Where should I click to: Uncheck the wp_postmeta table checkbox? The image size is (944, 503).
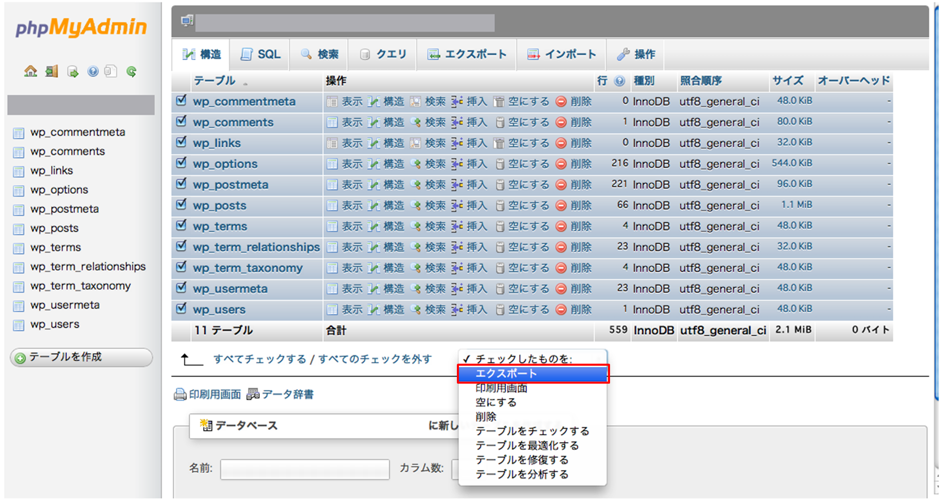pyautogui.click(x=181, y=184)
